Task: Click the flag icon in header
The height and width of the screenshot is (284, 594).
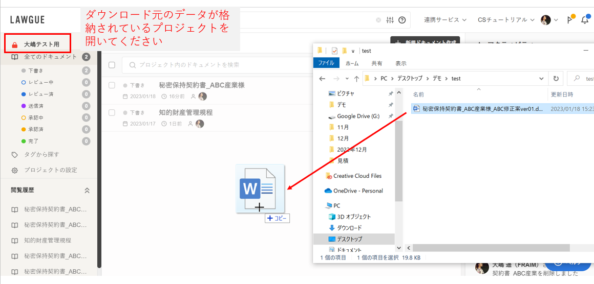Action: pos(569,20)
